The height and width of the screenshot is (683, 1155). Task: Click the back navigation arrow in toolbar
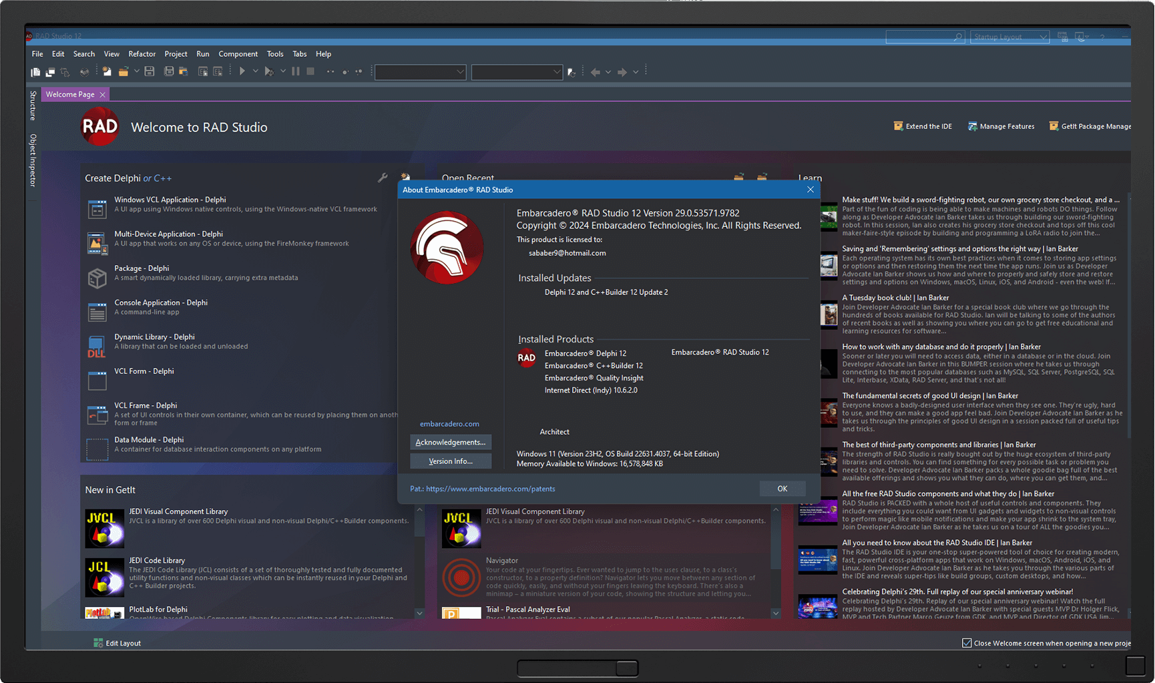pos(595,72)
